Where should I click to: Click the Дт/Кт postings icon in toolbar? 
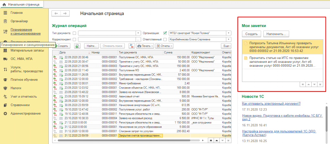click(131, 46)
